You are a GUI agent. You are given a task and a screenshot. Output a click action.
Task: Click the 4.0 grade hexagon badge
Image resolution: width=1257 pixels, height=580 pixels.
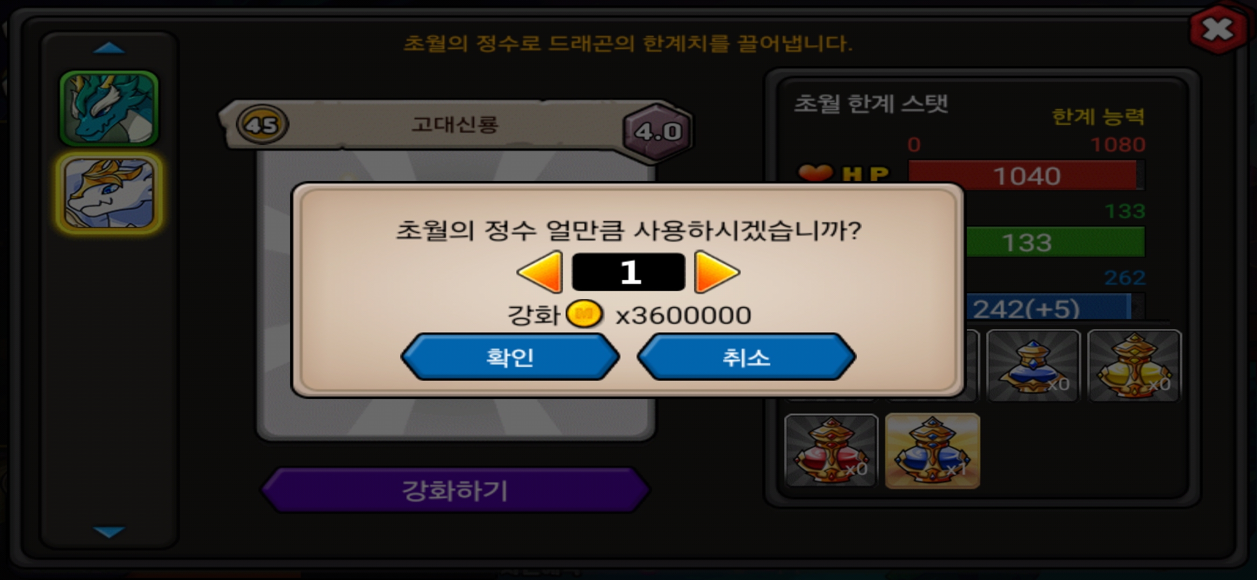coord(658,132)
